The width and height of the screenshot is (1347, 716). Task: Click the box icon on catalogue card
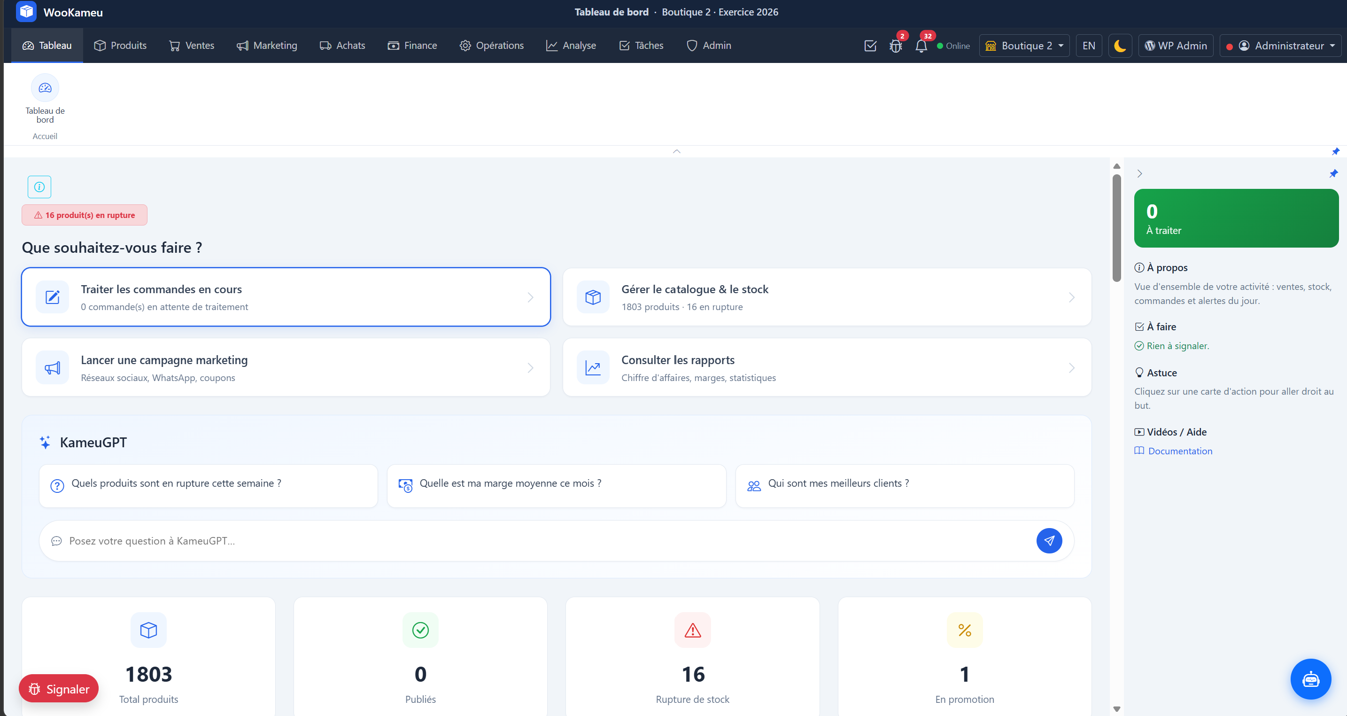pos(593,297)
